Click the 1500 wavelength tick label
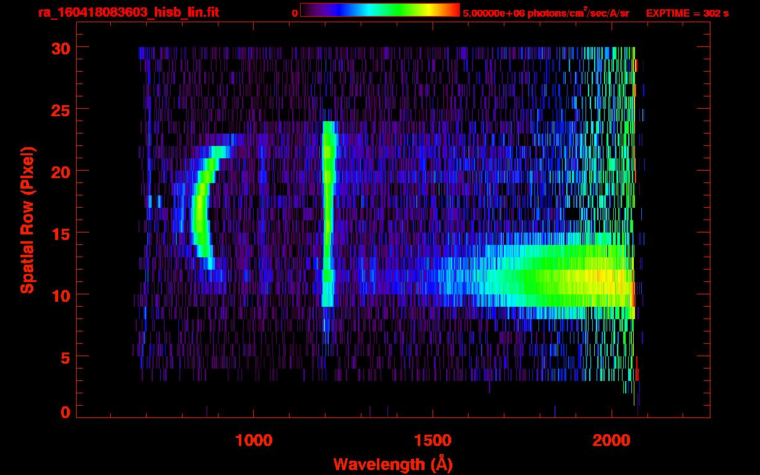Viewport: 760px width, 475px height. pos(432,440)
